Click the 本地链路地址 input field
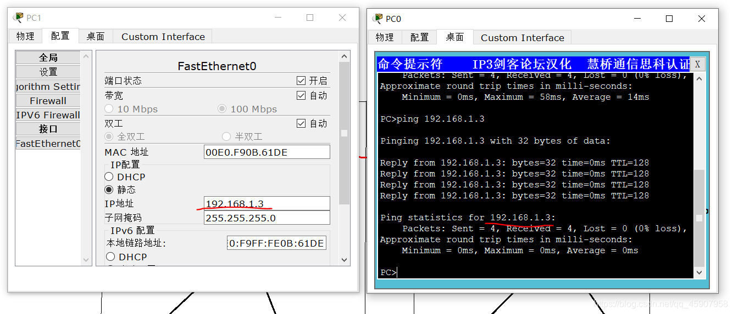 point(277,243)
